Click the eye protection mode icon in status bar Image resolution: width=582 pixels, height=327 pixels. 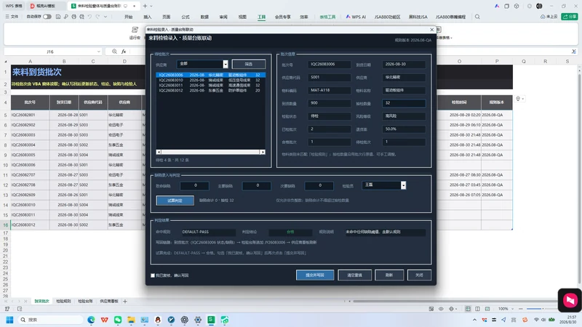[x=441, y=309]
